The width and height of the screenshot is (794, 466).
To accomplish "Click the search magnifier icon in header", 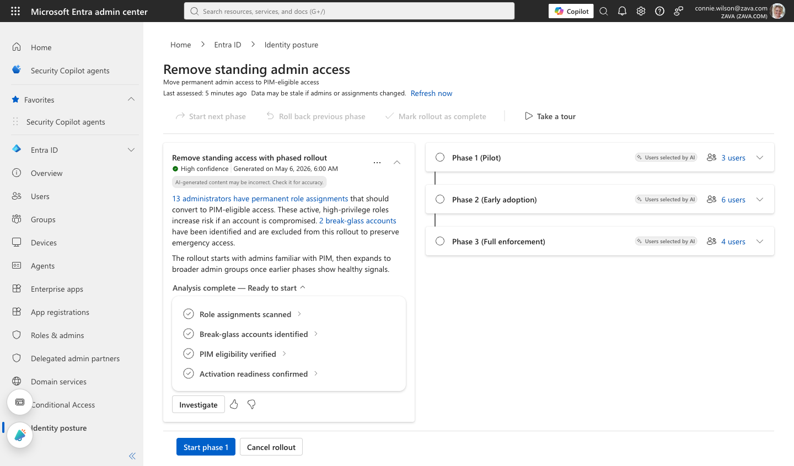I will tap(604, 11).
